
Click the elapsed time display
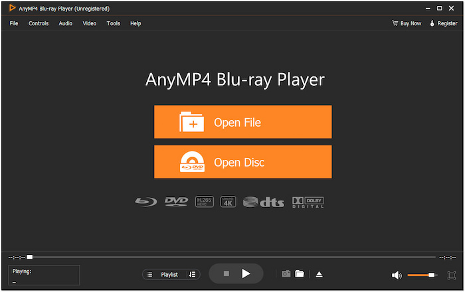point(17,257)
